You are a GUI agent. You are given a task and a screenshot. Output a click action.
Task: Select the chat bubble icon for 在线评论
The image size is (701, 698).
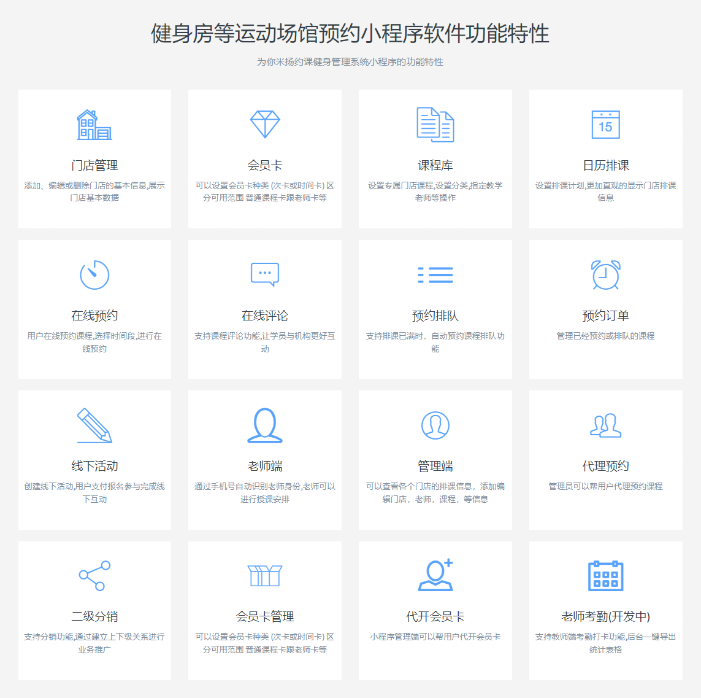pyautogui.click(x=265, y=275)
